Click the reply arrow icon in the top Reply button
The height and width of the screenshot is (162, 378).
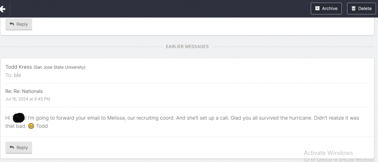(12, 24)
